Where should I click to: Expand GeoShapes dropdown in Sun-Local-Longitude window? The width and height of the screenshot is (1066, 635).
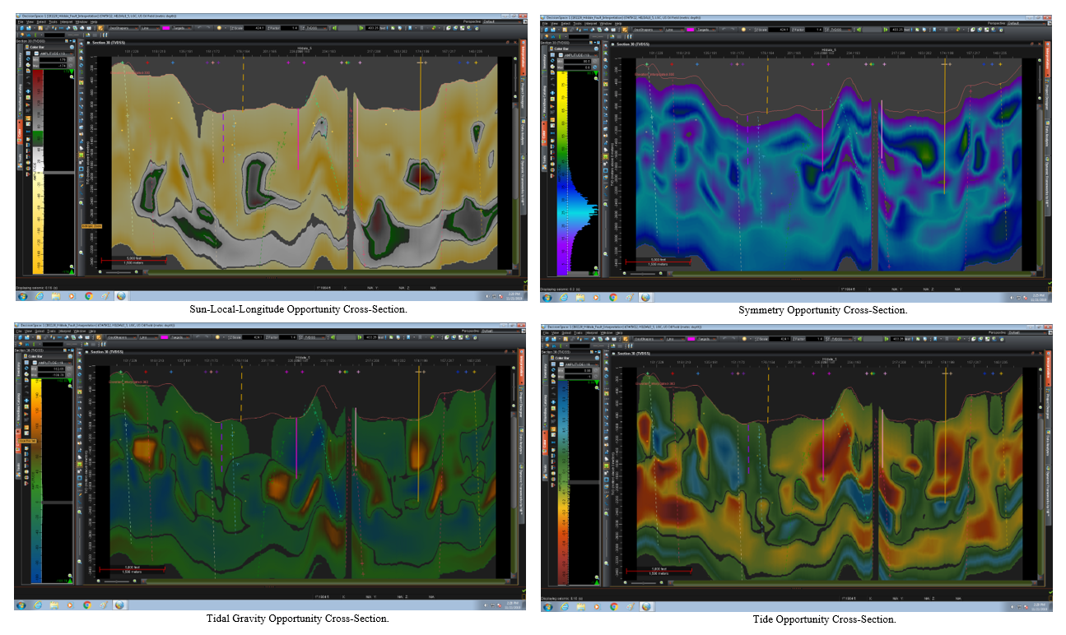click(124, 28)
